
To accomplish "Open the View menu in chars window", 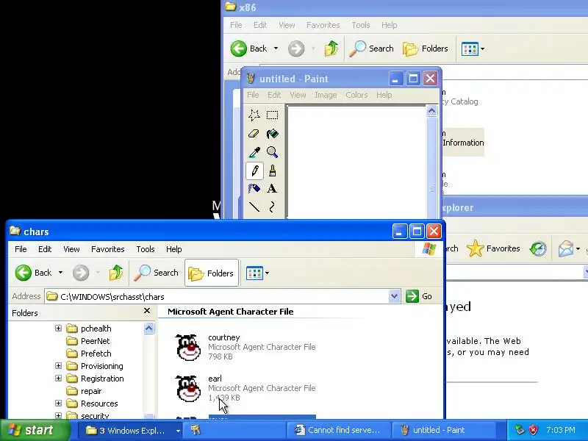I will click(x=71, y=249).
